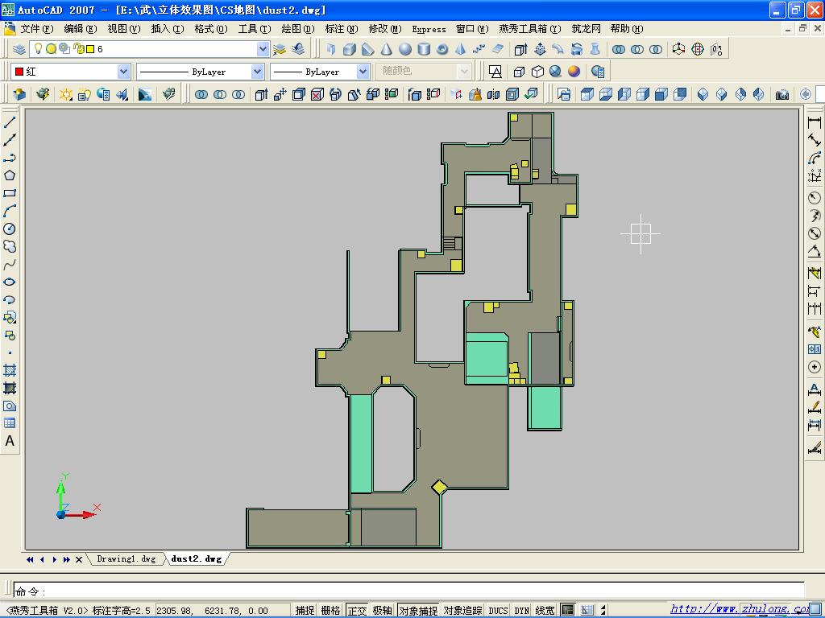Select the Helix tool
This screenshot has width=825, height=618.
tap(479, 49)
